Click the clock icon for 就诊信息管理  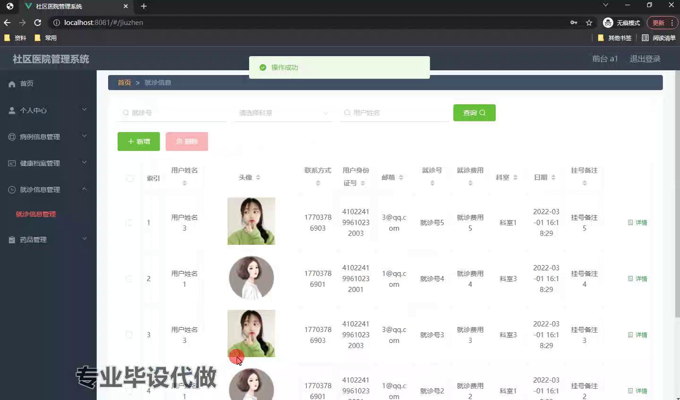pyautogui.click(x=12, y=189)
